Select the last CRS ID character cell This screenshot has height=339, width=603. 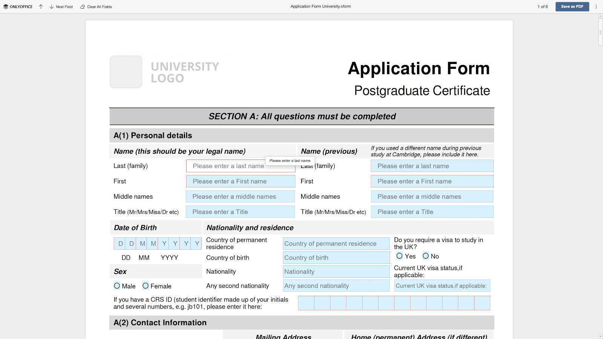(482, 303)
